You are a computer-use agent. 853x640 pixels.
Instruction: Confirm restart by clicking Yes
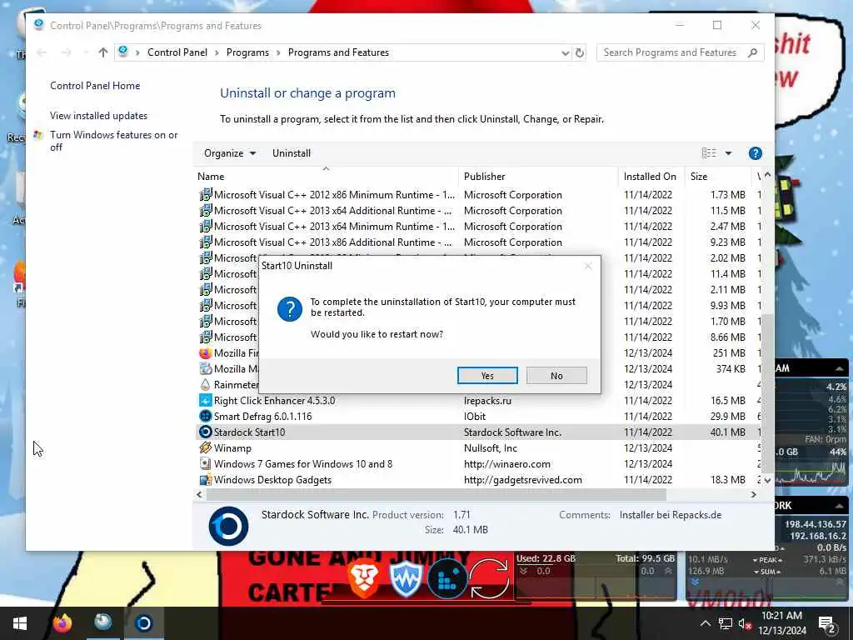[x=486, y=376]
